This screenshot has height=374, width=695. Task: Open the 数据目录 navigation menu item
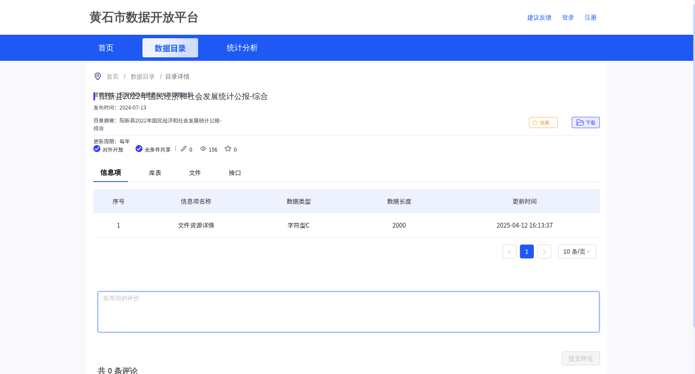pyautogui.click(x=170, y=48)
